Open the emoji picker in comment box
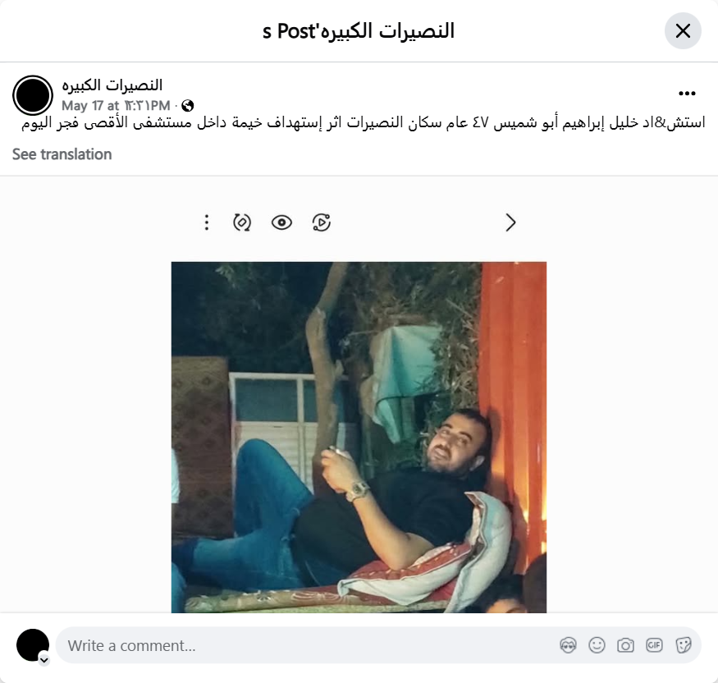 tap(597, 645)
